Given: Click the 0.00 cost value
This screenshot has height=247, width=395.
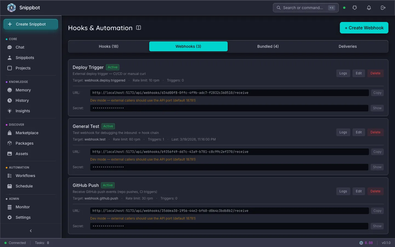Looking at the screenshot, I should (x=369, y=243).
